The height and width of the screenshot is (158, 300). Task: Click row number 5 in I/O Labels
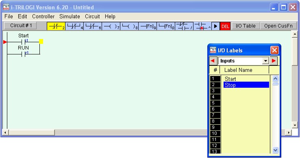(x=215, y=103)
